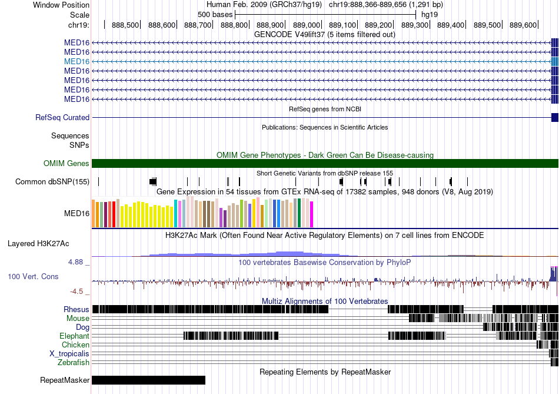Click the Window Position label
The image size is (559, 394).
coord(61,5)
